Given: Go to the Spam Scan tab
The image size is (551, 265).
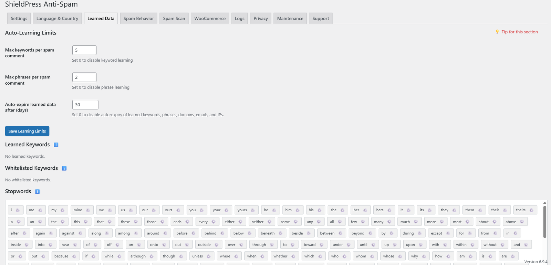Looking at the screenshot, I should coord(174,19).
